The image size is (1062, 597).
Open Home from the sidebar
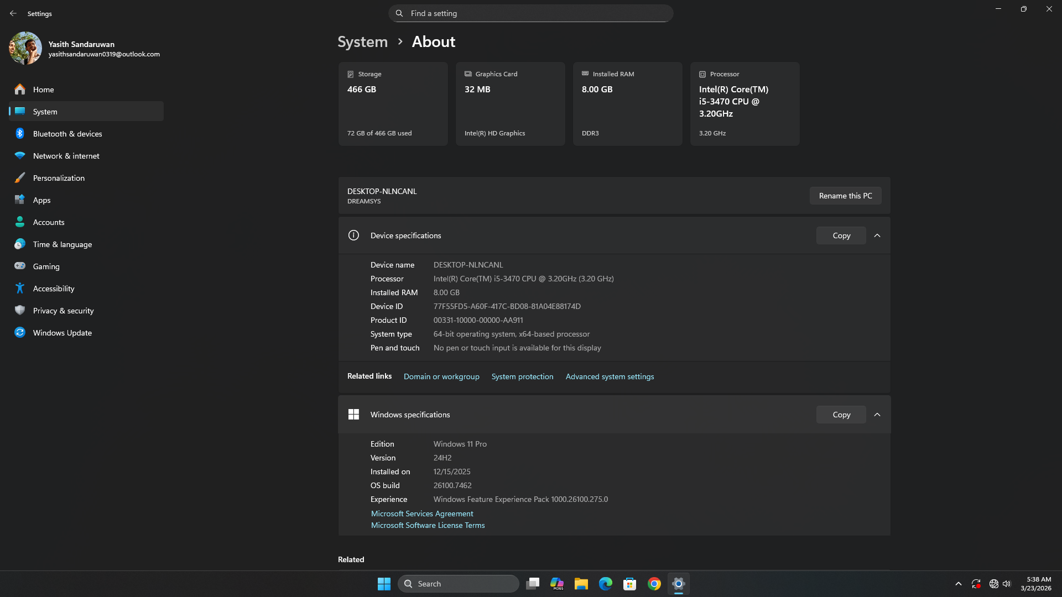43,89
